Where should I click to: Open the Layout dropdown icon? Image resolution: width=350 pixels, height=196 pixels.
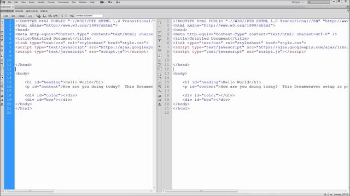click(x=102, y=2)
